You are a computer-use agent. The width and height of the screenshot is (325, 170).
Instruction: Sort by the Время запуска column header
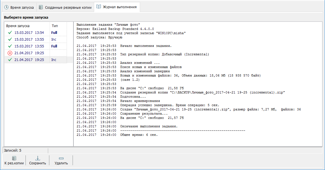[x=18, y=26]
